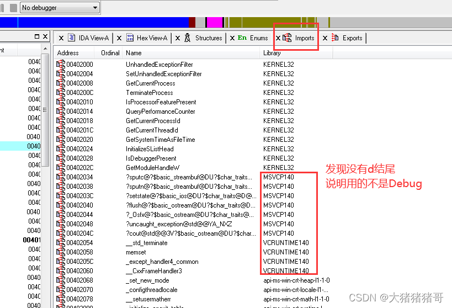The width and height of the screenshot is (452, 308).
Task: Click import icon for address 00402054
Action: [61, 242]
